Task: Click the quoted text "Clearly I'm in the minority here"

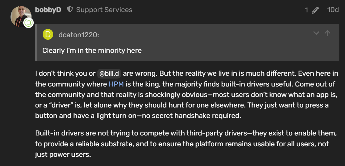Action: pos(92,50)
